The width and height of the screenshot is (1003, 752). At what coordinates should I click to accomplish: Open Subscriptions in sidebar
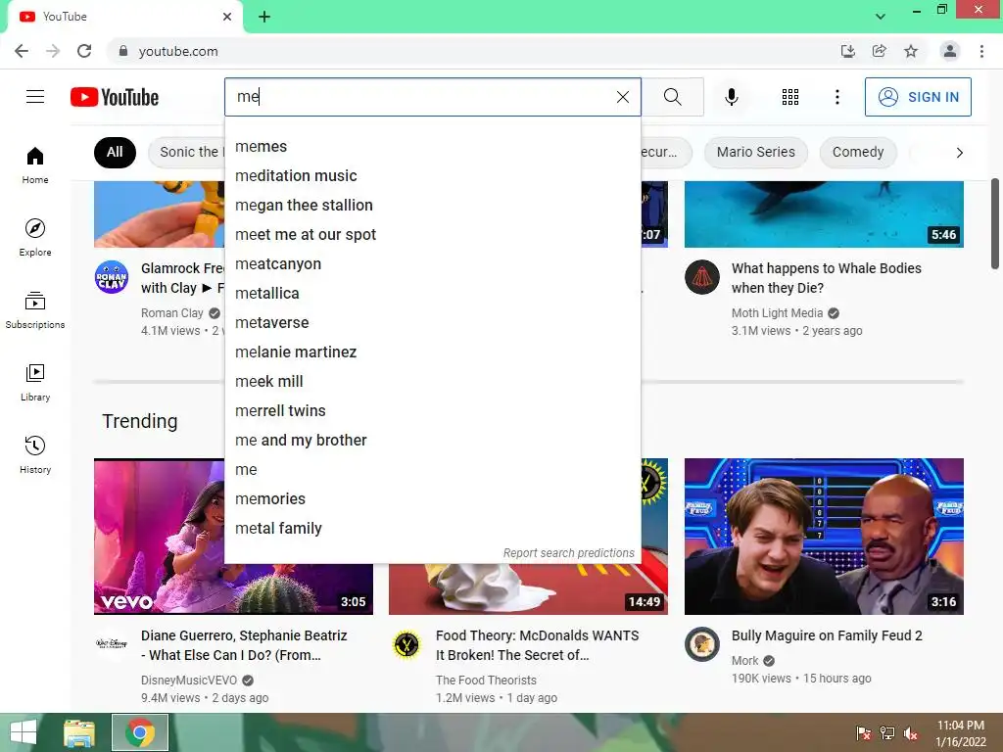click(x=35, y=309)
